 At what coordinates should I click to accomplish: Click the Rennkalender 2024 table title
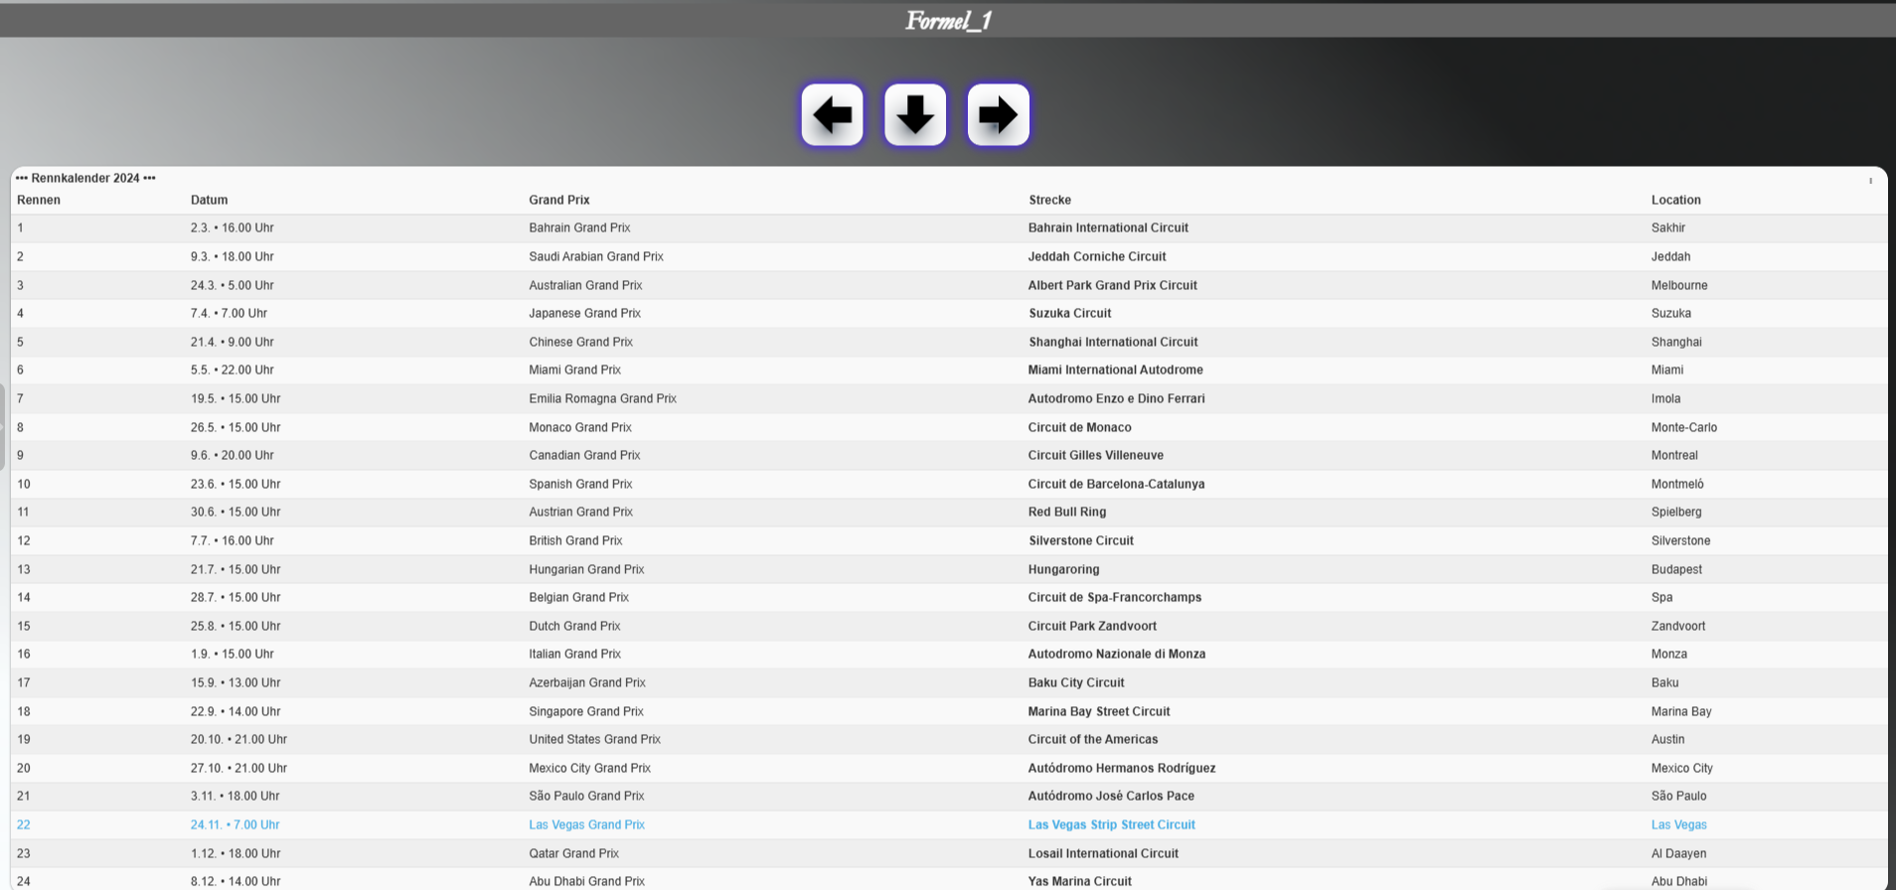(85, 178)
